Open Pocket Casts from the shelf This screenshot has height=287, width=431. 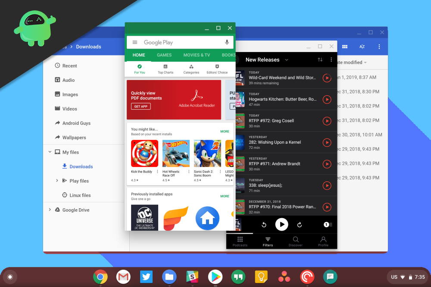coord(307,277)
